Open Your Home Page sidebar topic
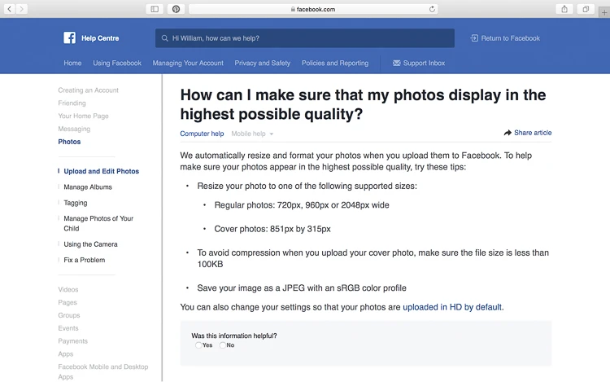Viewport: 610px width, 382px height. point(83,116)
